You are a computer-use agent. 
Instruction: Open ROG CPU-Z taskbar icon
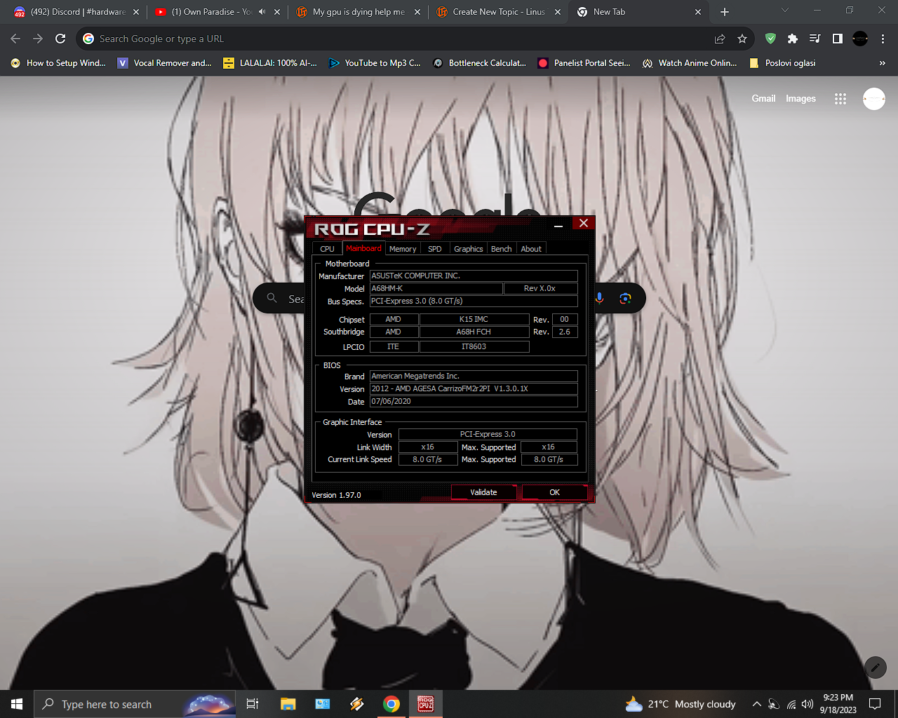click(x=426, y=704)
